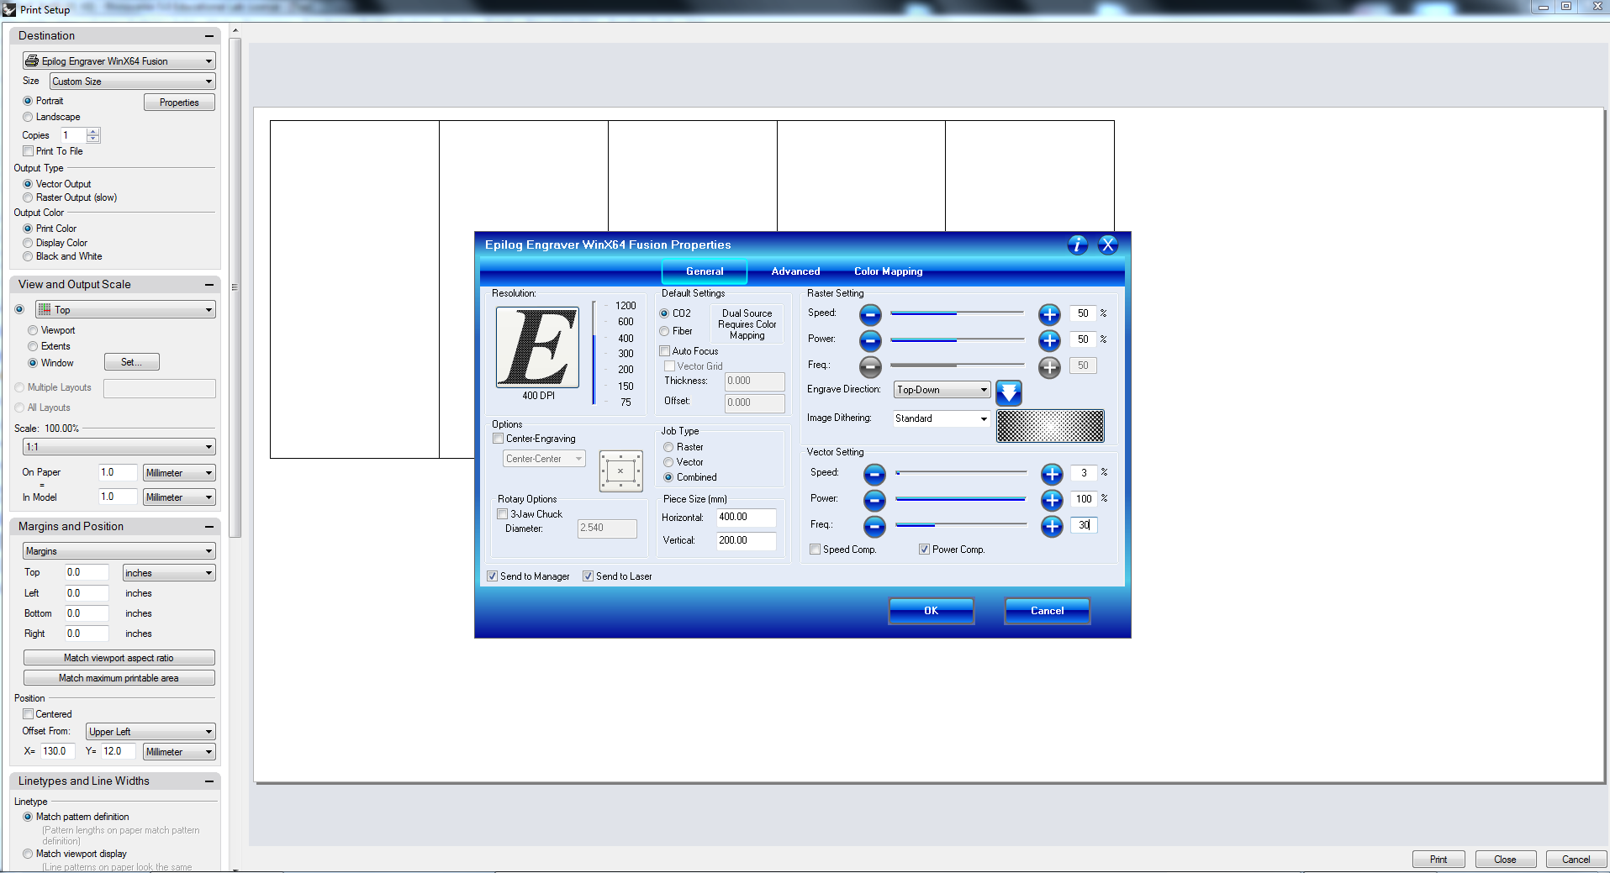Enable Print To File checkbox
The width and height of the screenshot is (1610, 873).
(x=28, y=151)
